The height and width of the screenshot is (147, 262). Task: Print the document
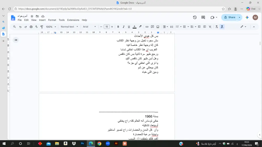31,27
